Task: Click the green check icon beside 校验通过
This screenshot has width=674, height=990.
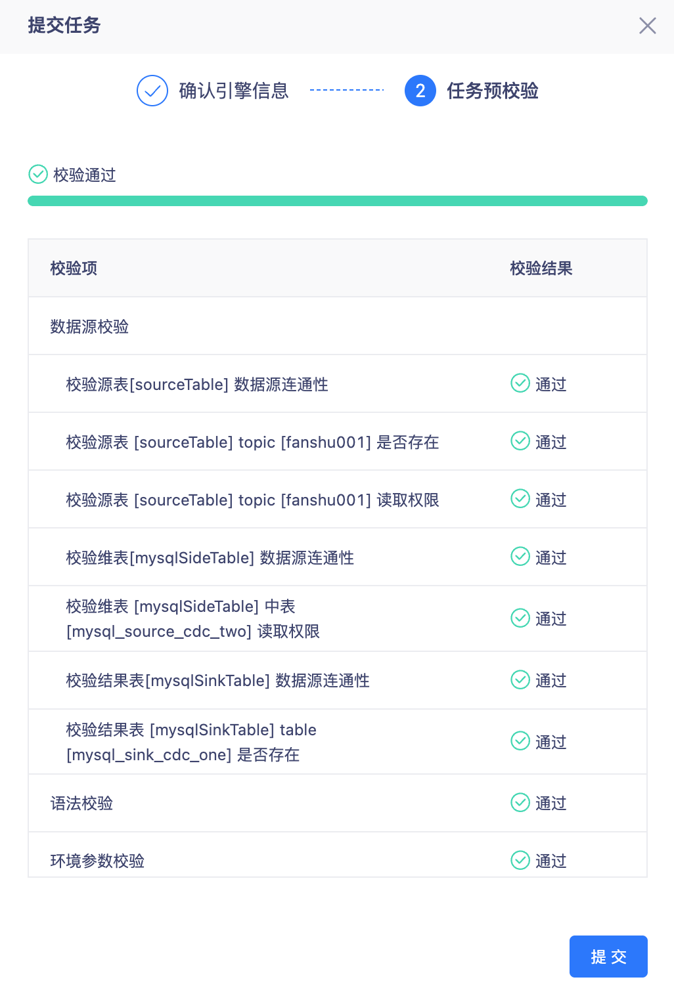Action: [x=38, y=174]
